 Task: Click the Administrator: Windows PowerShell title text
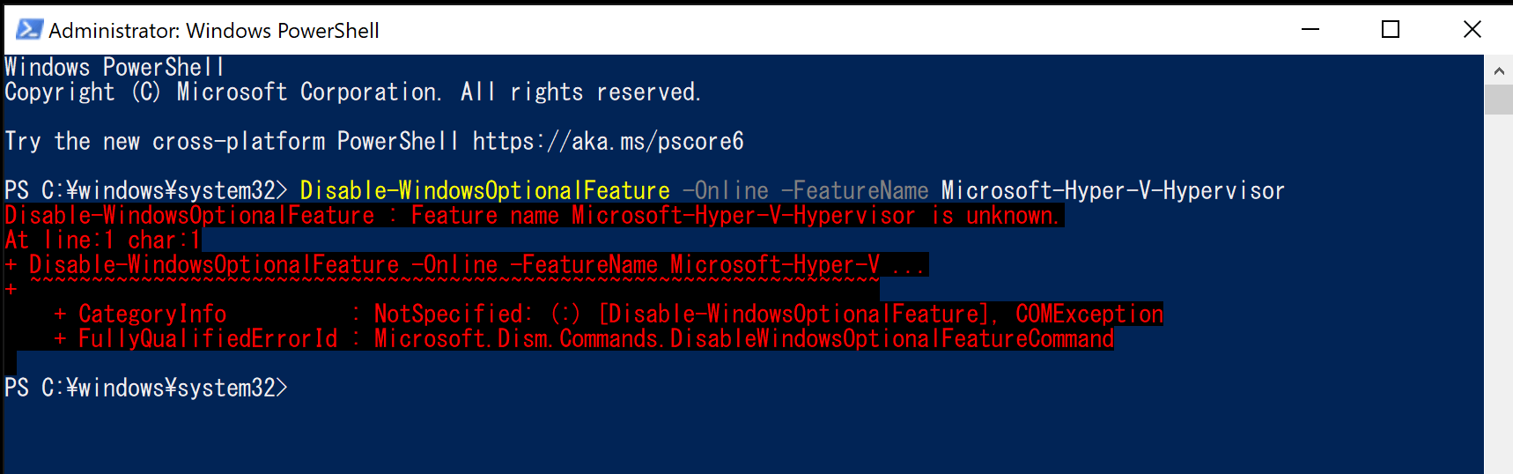pyautogui.click(x=214, y=31)
